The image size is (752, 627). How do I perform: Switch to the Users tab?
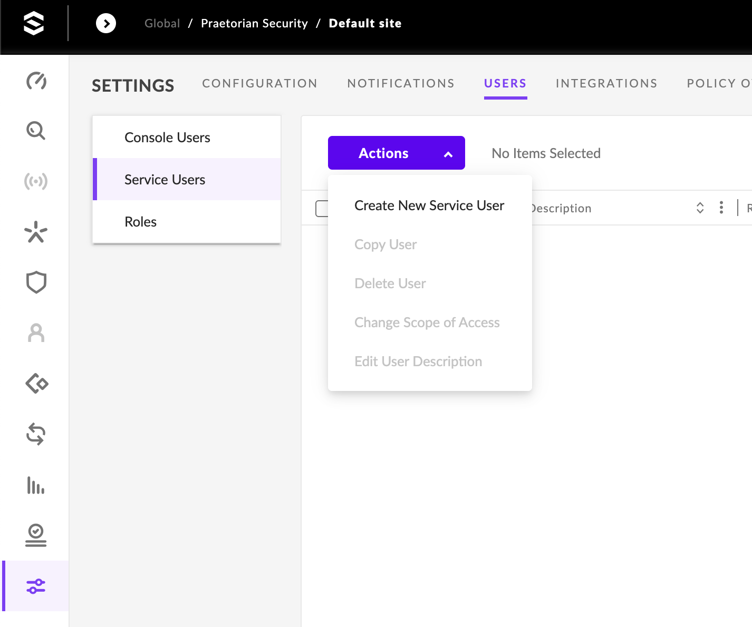(505, 83)
